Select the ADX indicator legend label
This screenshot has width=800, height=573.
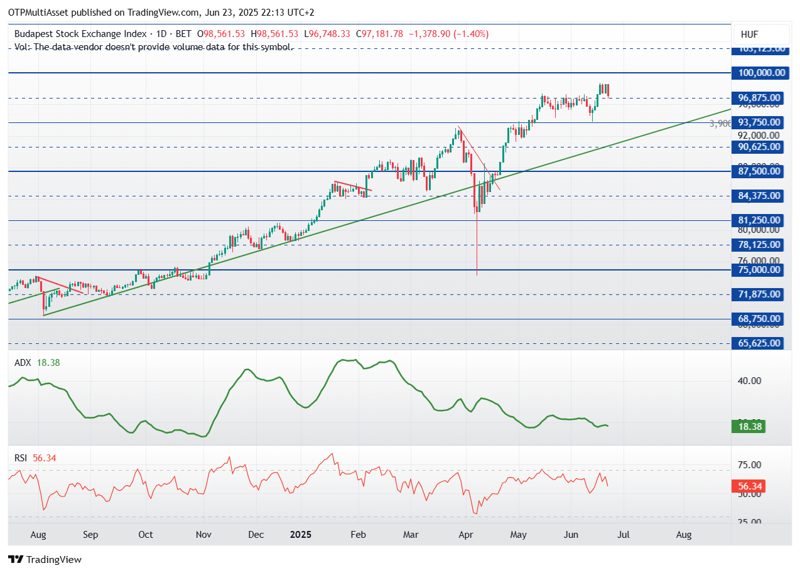click(x=23, y=363)
